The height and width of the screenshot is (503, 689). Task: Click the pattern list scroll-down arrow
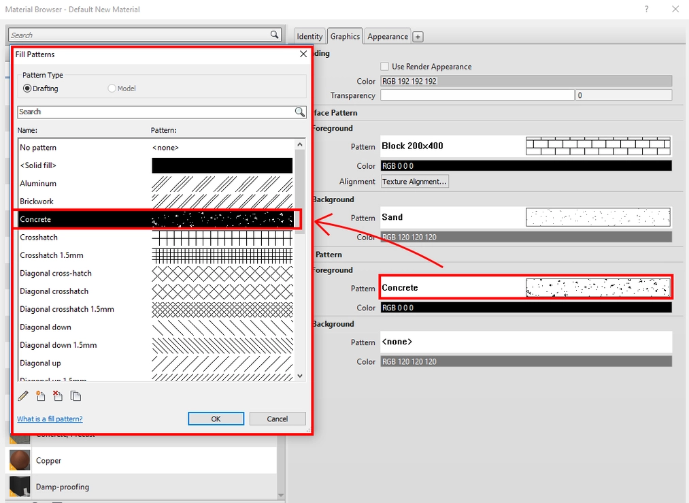coord(299,375)
